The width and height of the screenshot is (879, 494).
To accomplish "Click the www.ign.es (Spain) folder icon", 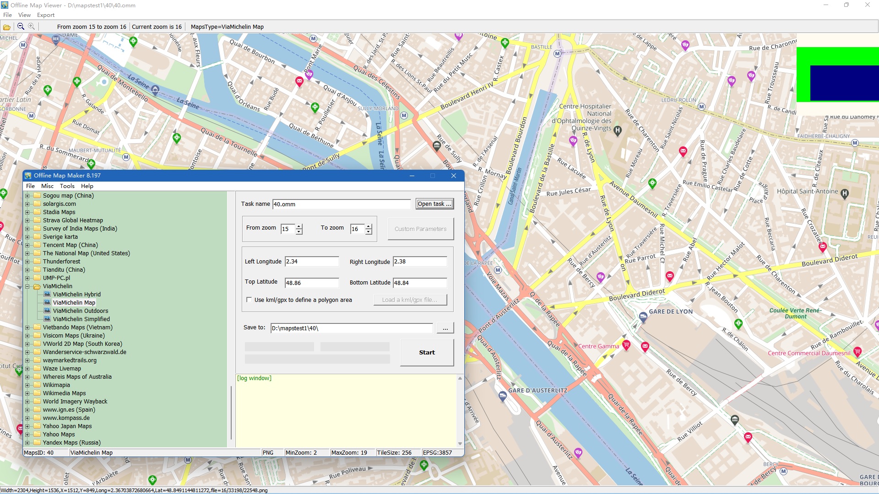I will [37, 410].
